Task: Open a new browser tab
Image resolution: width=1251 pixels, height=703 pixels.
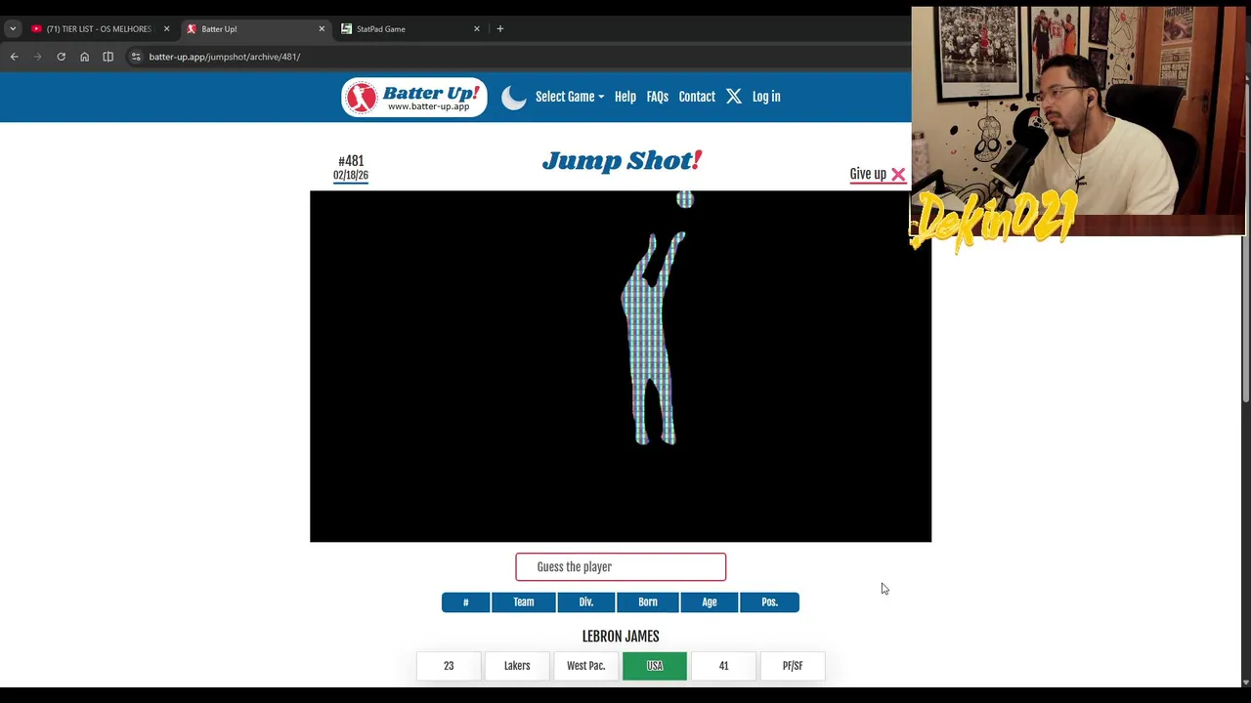Action: coord(500,29)
